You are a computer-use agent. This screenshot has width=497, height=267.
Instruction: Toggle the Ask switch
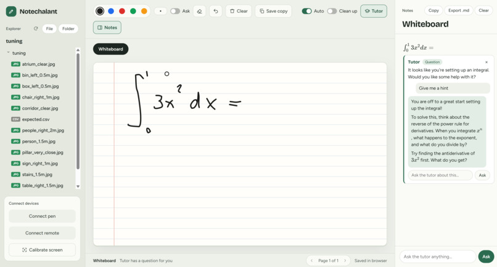pyautogui.click(x=175, y=11)
